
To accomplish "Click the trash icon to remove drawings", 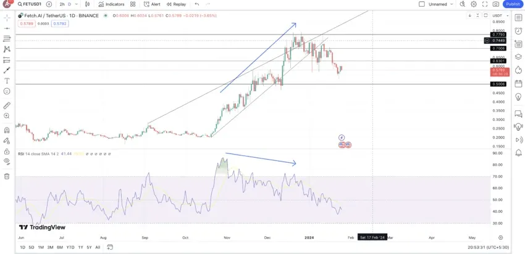I will 7,176.
